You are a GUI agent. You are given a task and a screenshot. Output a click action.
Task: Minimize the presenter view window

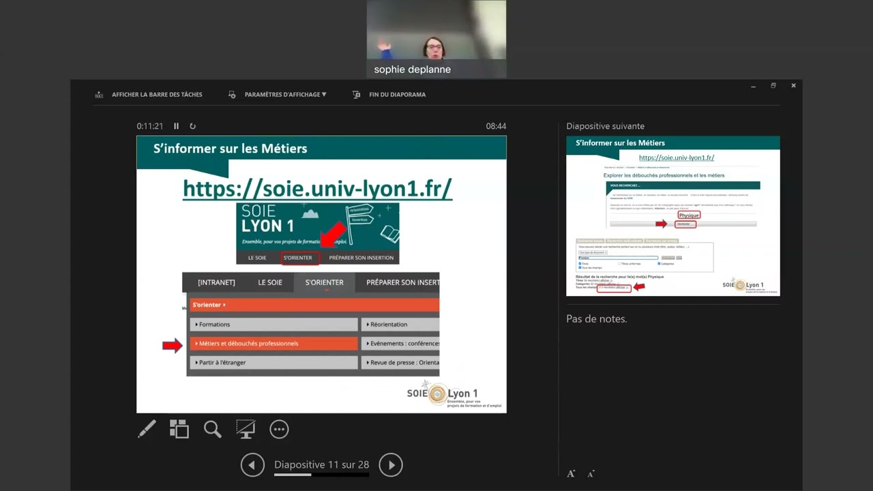coord(753,86)
